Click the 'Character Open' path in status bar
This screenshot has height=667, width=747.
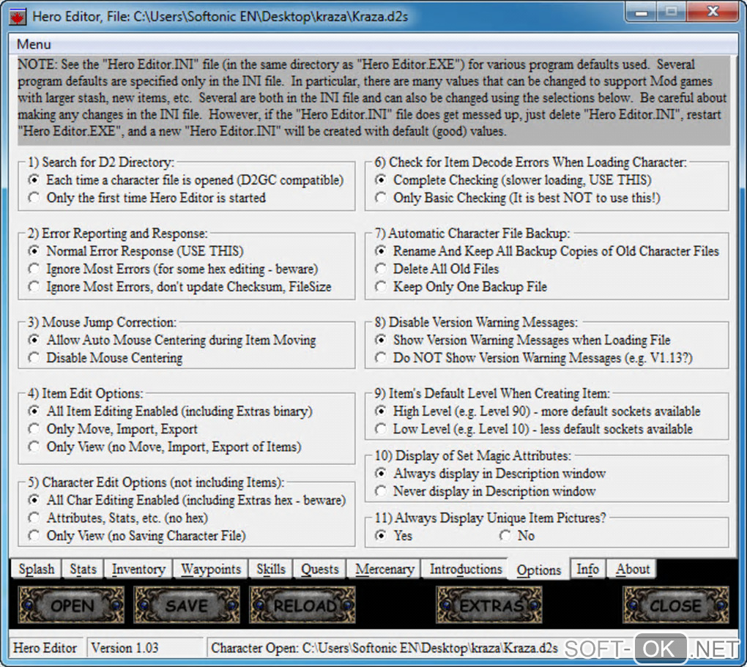click(384, 648)
